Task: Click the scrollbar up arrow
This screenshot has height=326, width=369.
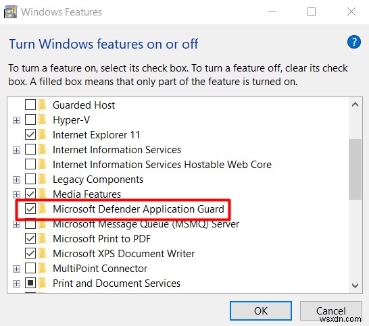Action: point(355,105)
